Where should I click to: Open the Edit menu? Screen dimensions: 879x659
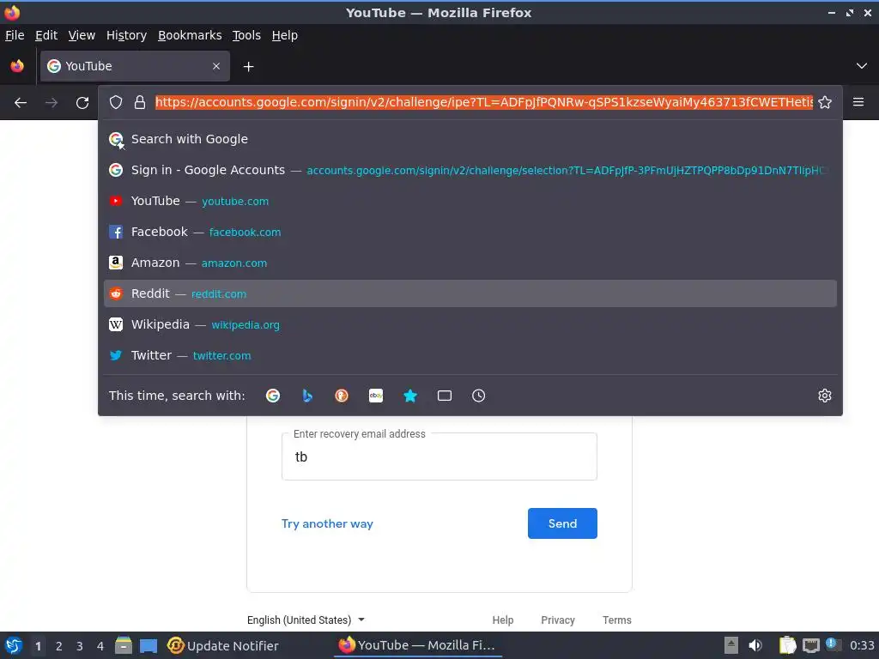(46, 35)
